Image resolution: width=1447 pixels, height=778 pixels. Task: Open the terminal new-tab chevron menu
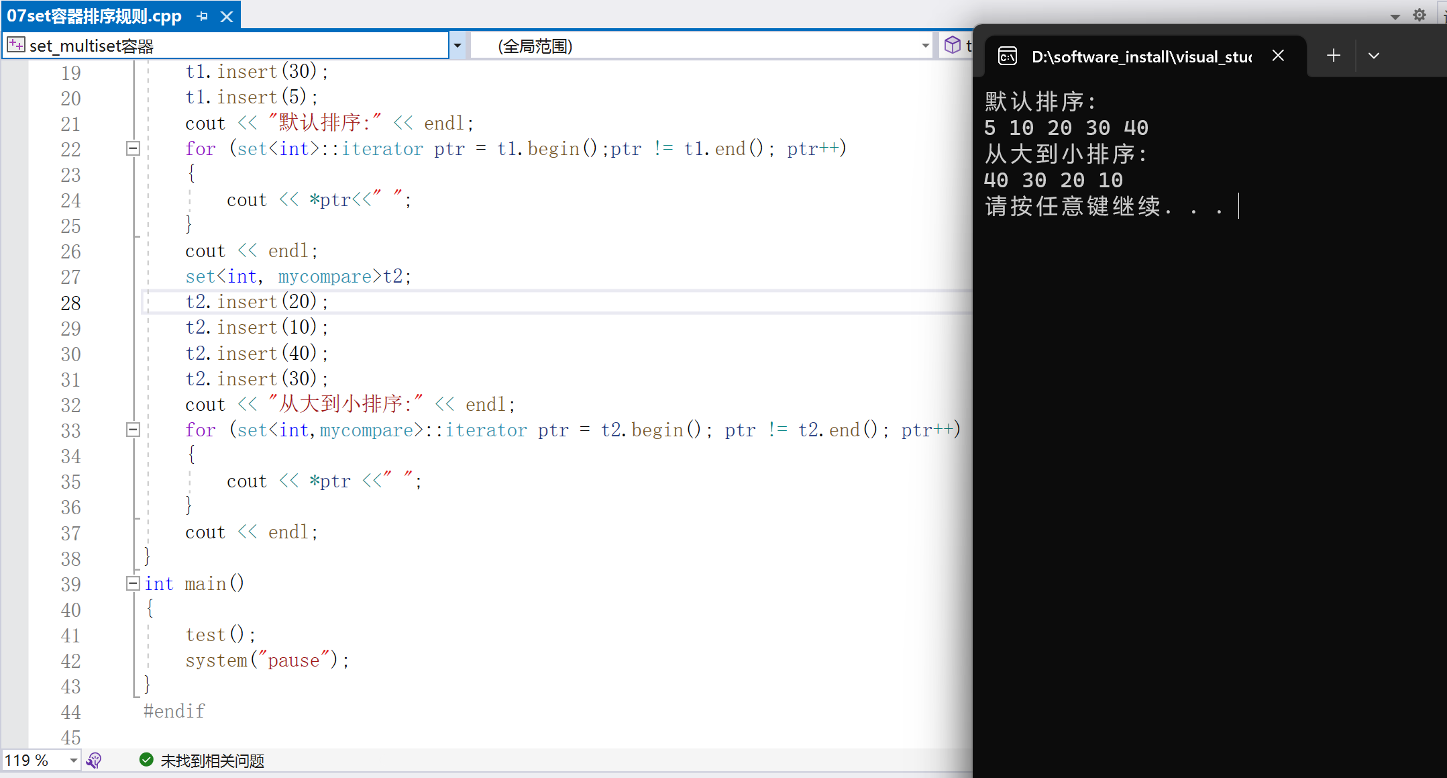[1374, 56]
